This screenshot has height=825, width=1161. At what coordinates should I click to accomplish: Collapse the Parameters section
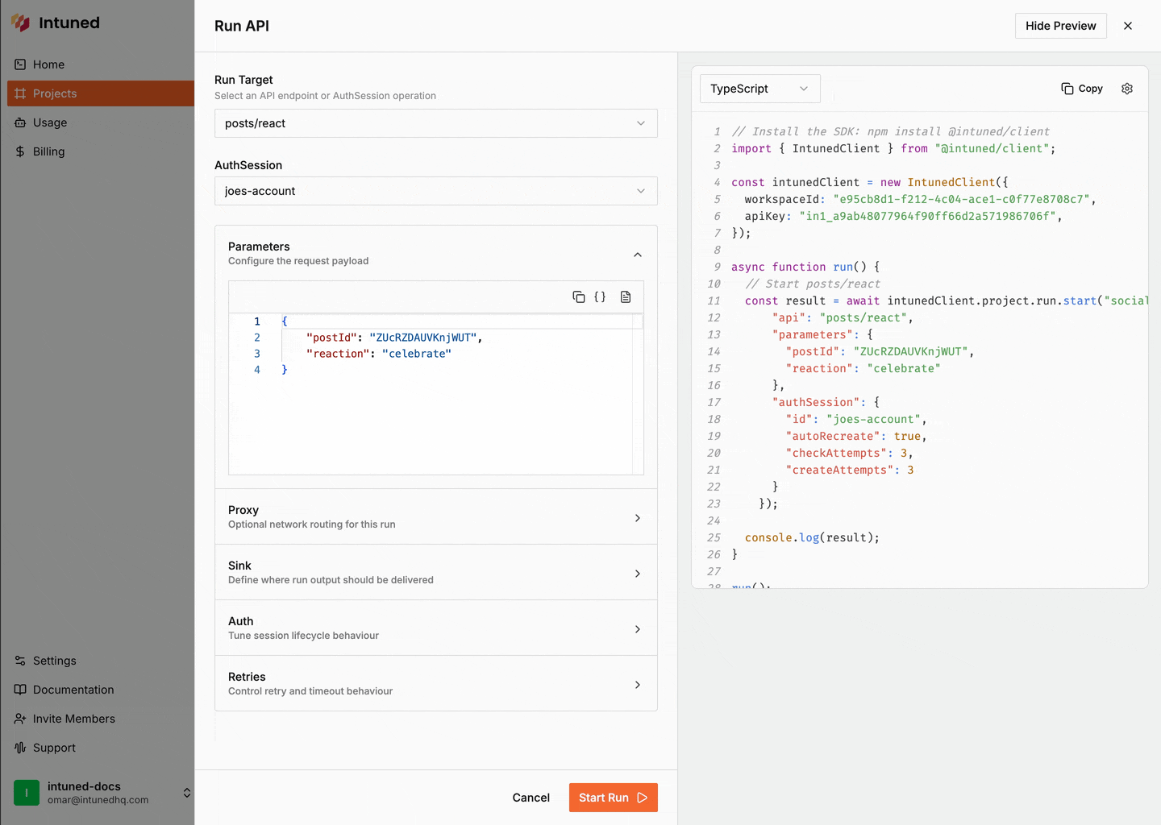click(638, 255)
